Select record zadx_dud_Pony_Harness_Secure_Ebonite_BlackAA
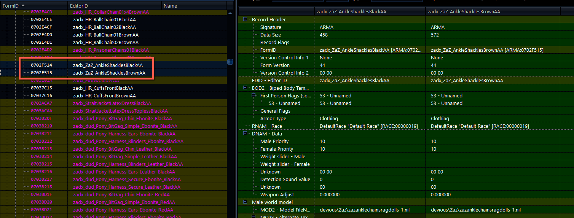This screenshot has height=218, width=574. click(x=127, y=179)
